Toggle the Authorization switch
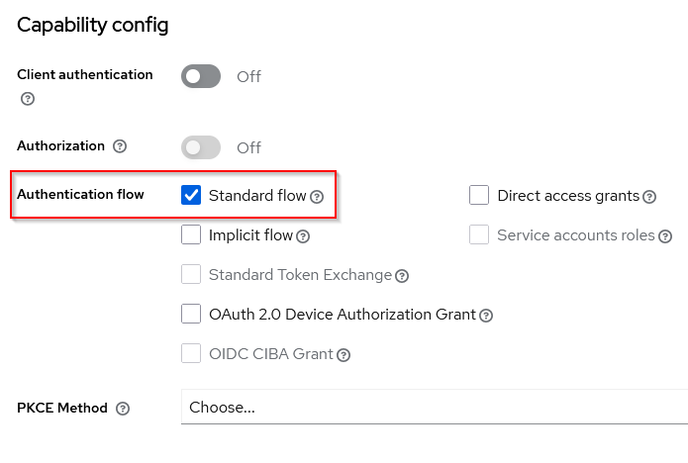688x463 pixels. point(201,147)
